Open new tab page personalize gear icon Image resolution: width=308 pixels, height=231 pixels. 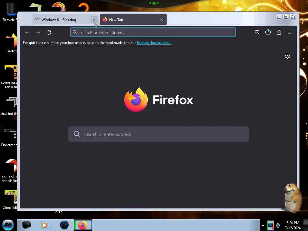(287, 56)
